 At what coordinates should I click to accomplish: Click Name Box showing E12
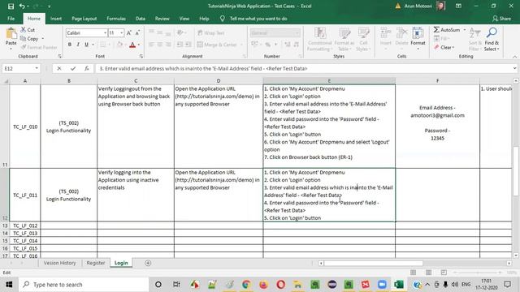pyautogui.click(x=19, y=68)
